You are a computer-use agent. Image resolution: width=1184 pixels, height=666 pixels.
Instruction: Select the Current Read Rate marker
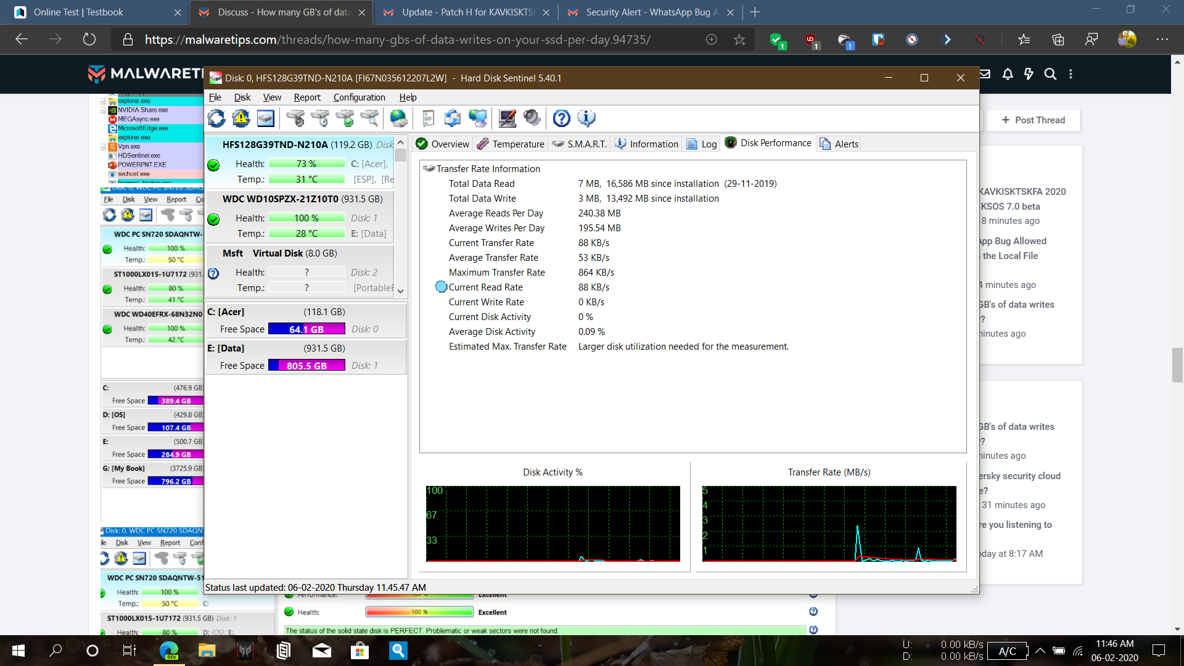tap(441, 287)
